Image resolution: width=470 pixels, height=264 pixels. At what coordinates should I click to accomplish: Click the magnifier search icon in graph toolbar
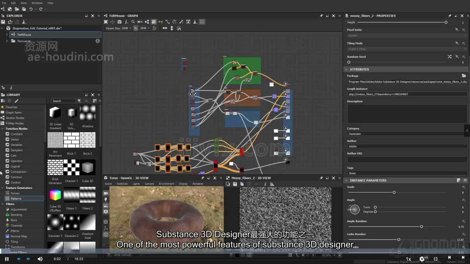click(x=133, y=22)
